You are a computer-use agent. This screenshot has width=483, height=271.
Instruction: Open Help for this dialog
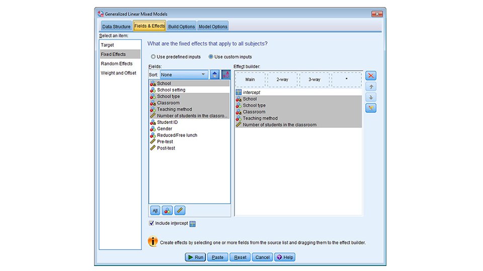(285, 257)
